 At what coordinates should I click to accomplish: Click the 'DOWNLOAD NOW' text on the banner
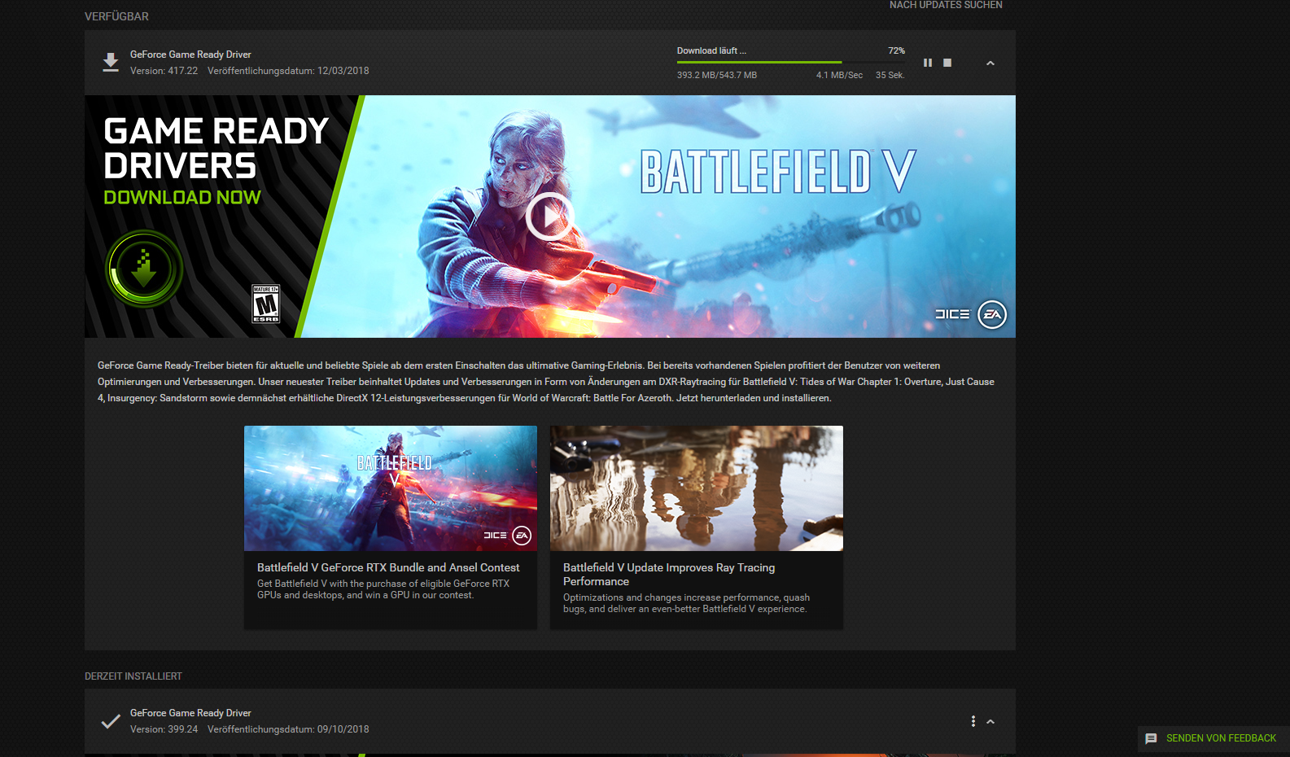pyautogui.click(x=182, y=197)
